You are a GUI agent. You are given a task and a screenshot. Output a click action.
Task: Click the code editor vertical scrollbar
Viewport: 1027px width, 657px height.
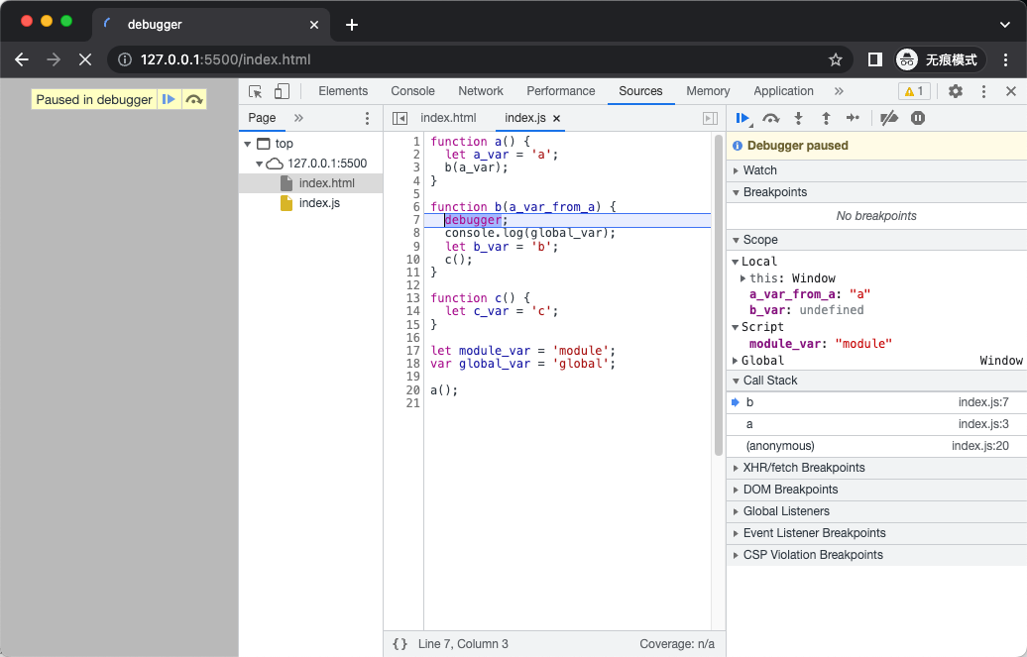coord(719,296)
